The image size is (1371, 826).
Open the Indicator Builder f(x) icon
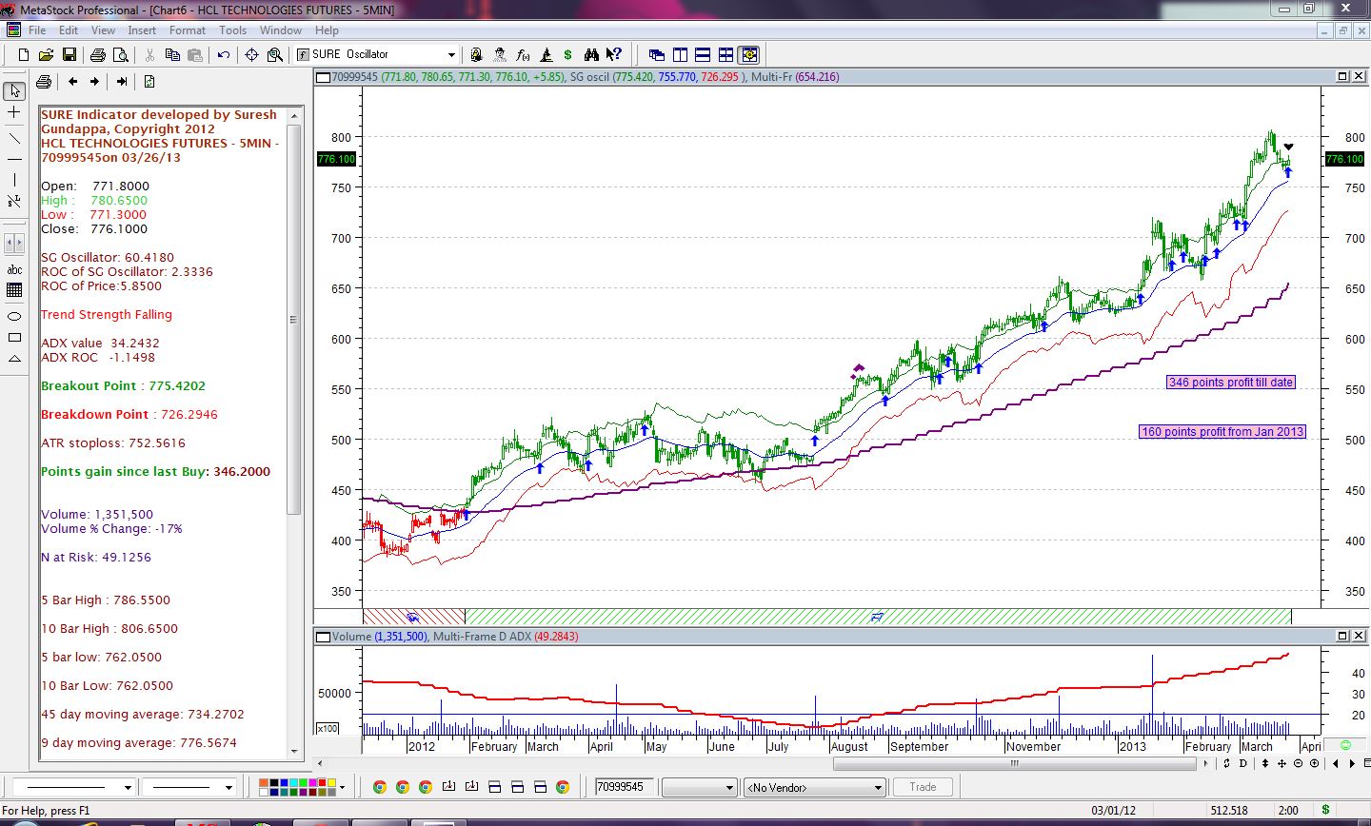pos(523,55)
